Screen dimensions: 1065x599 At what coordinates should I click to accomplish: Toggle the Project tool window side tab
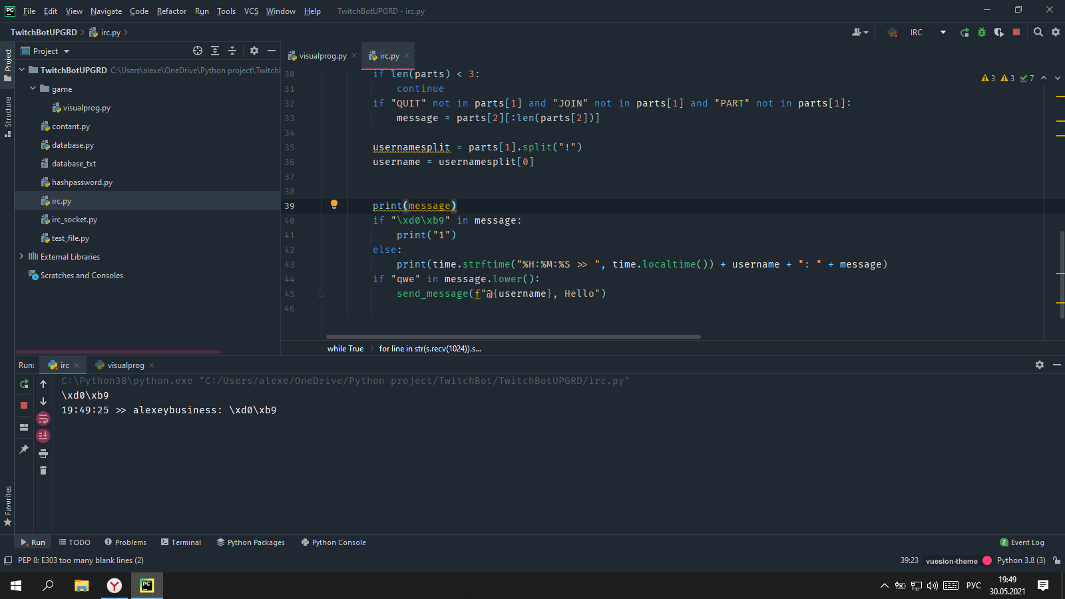[7, 65]
